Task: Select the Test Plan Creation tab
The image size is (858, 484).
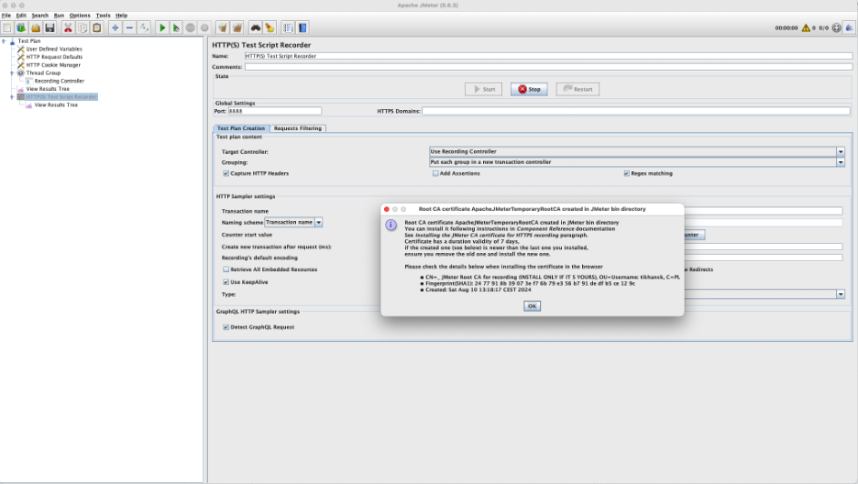Action: click(241, 128)
